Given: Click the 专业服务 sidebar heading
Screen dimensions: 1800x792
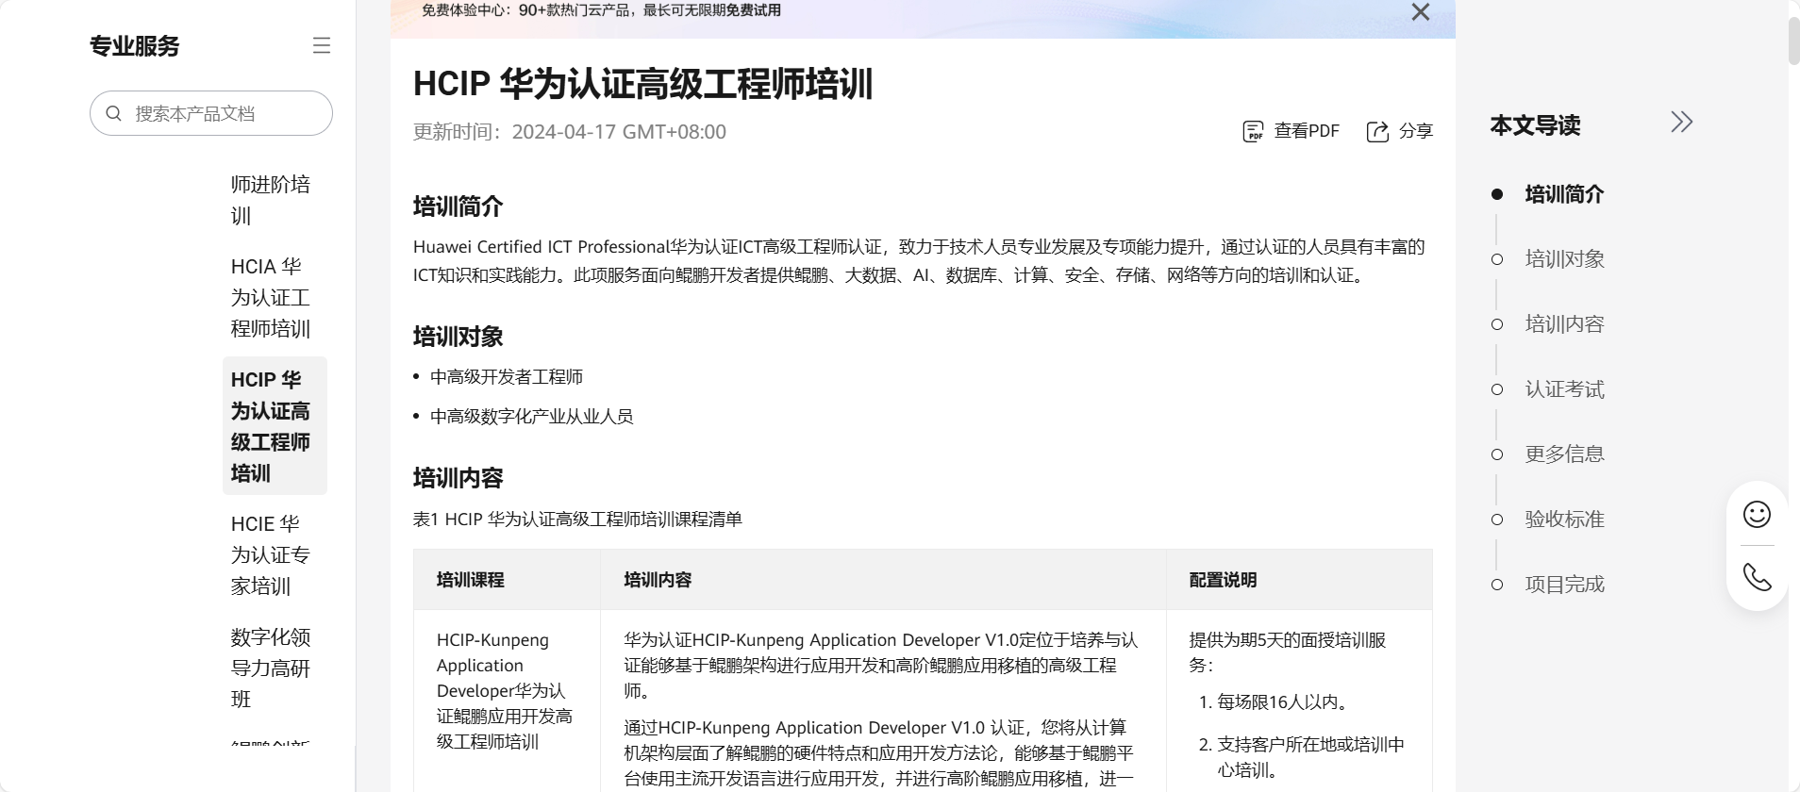Looking at the screenshot, I should point(134,46).
